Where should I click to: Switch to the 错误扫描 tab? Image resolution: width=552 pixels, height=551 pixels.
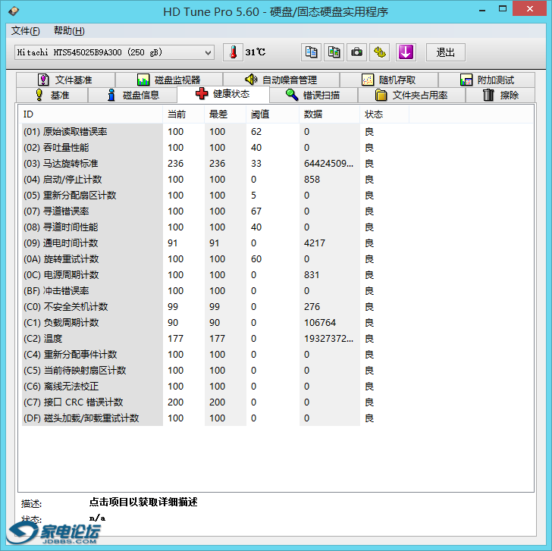click(x=314, y=95)
